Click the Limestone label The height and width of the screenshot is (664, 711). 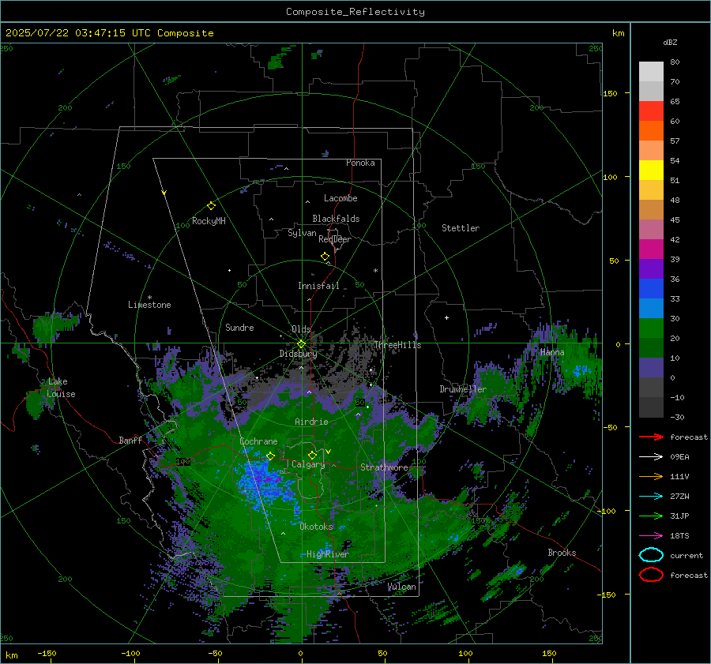click(x=149, y=305)
